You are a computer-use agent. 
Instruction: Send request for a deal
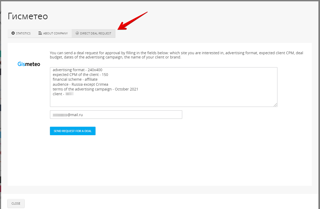[x=73, y=131]
